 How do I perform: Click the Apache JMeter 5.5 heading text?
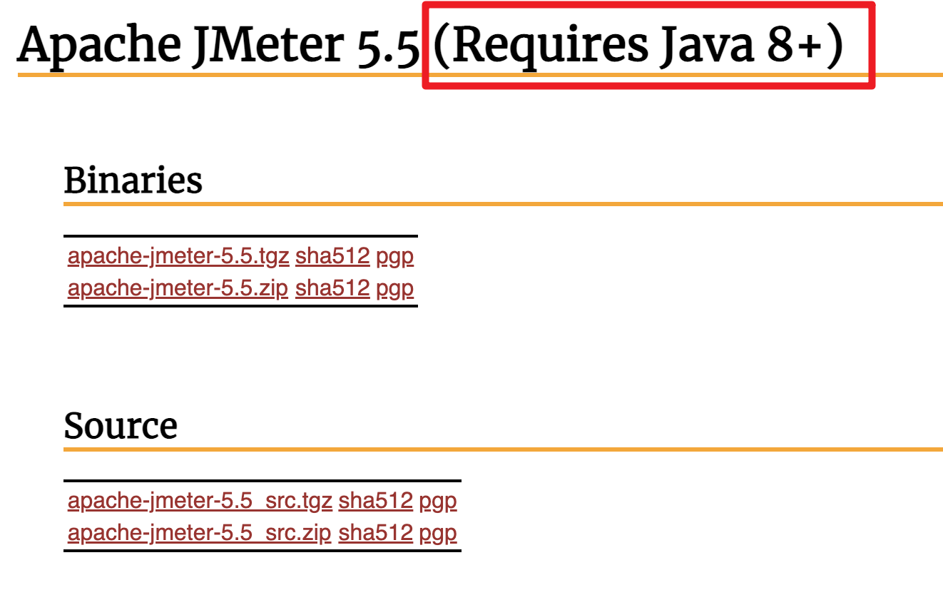(218, 44)
